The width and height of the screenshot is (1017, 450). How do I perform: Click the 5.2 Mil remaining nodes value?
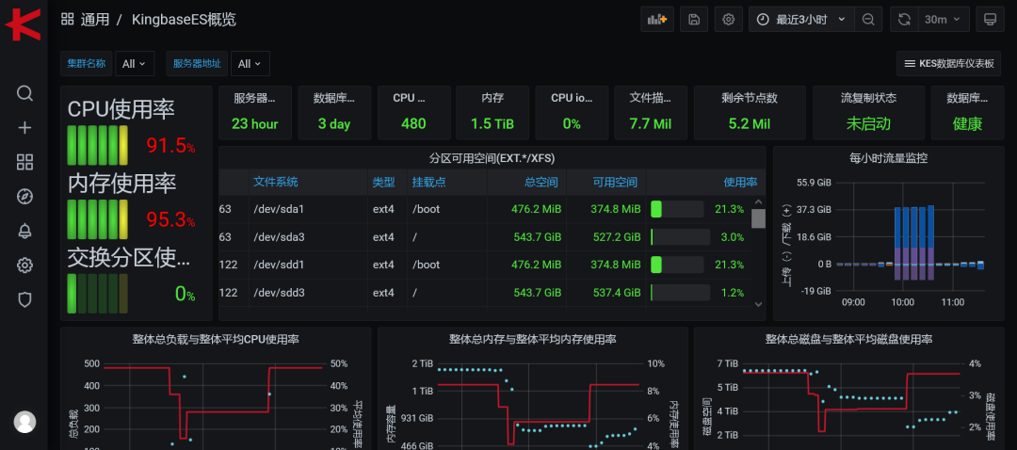tap(750, 124)
